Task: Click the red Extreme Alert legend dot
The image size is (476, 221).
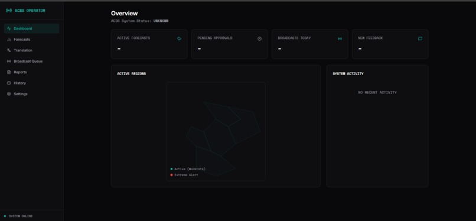Action: coord(171,175)
